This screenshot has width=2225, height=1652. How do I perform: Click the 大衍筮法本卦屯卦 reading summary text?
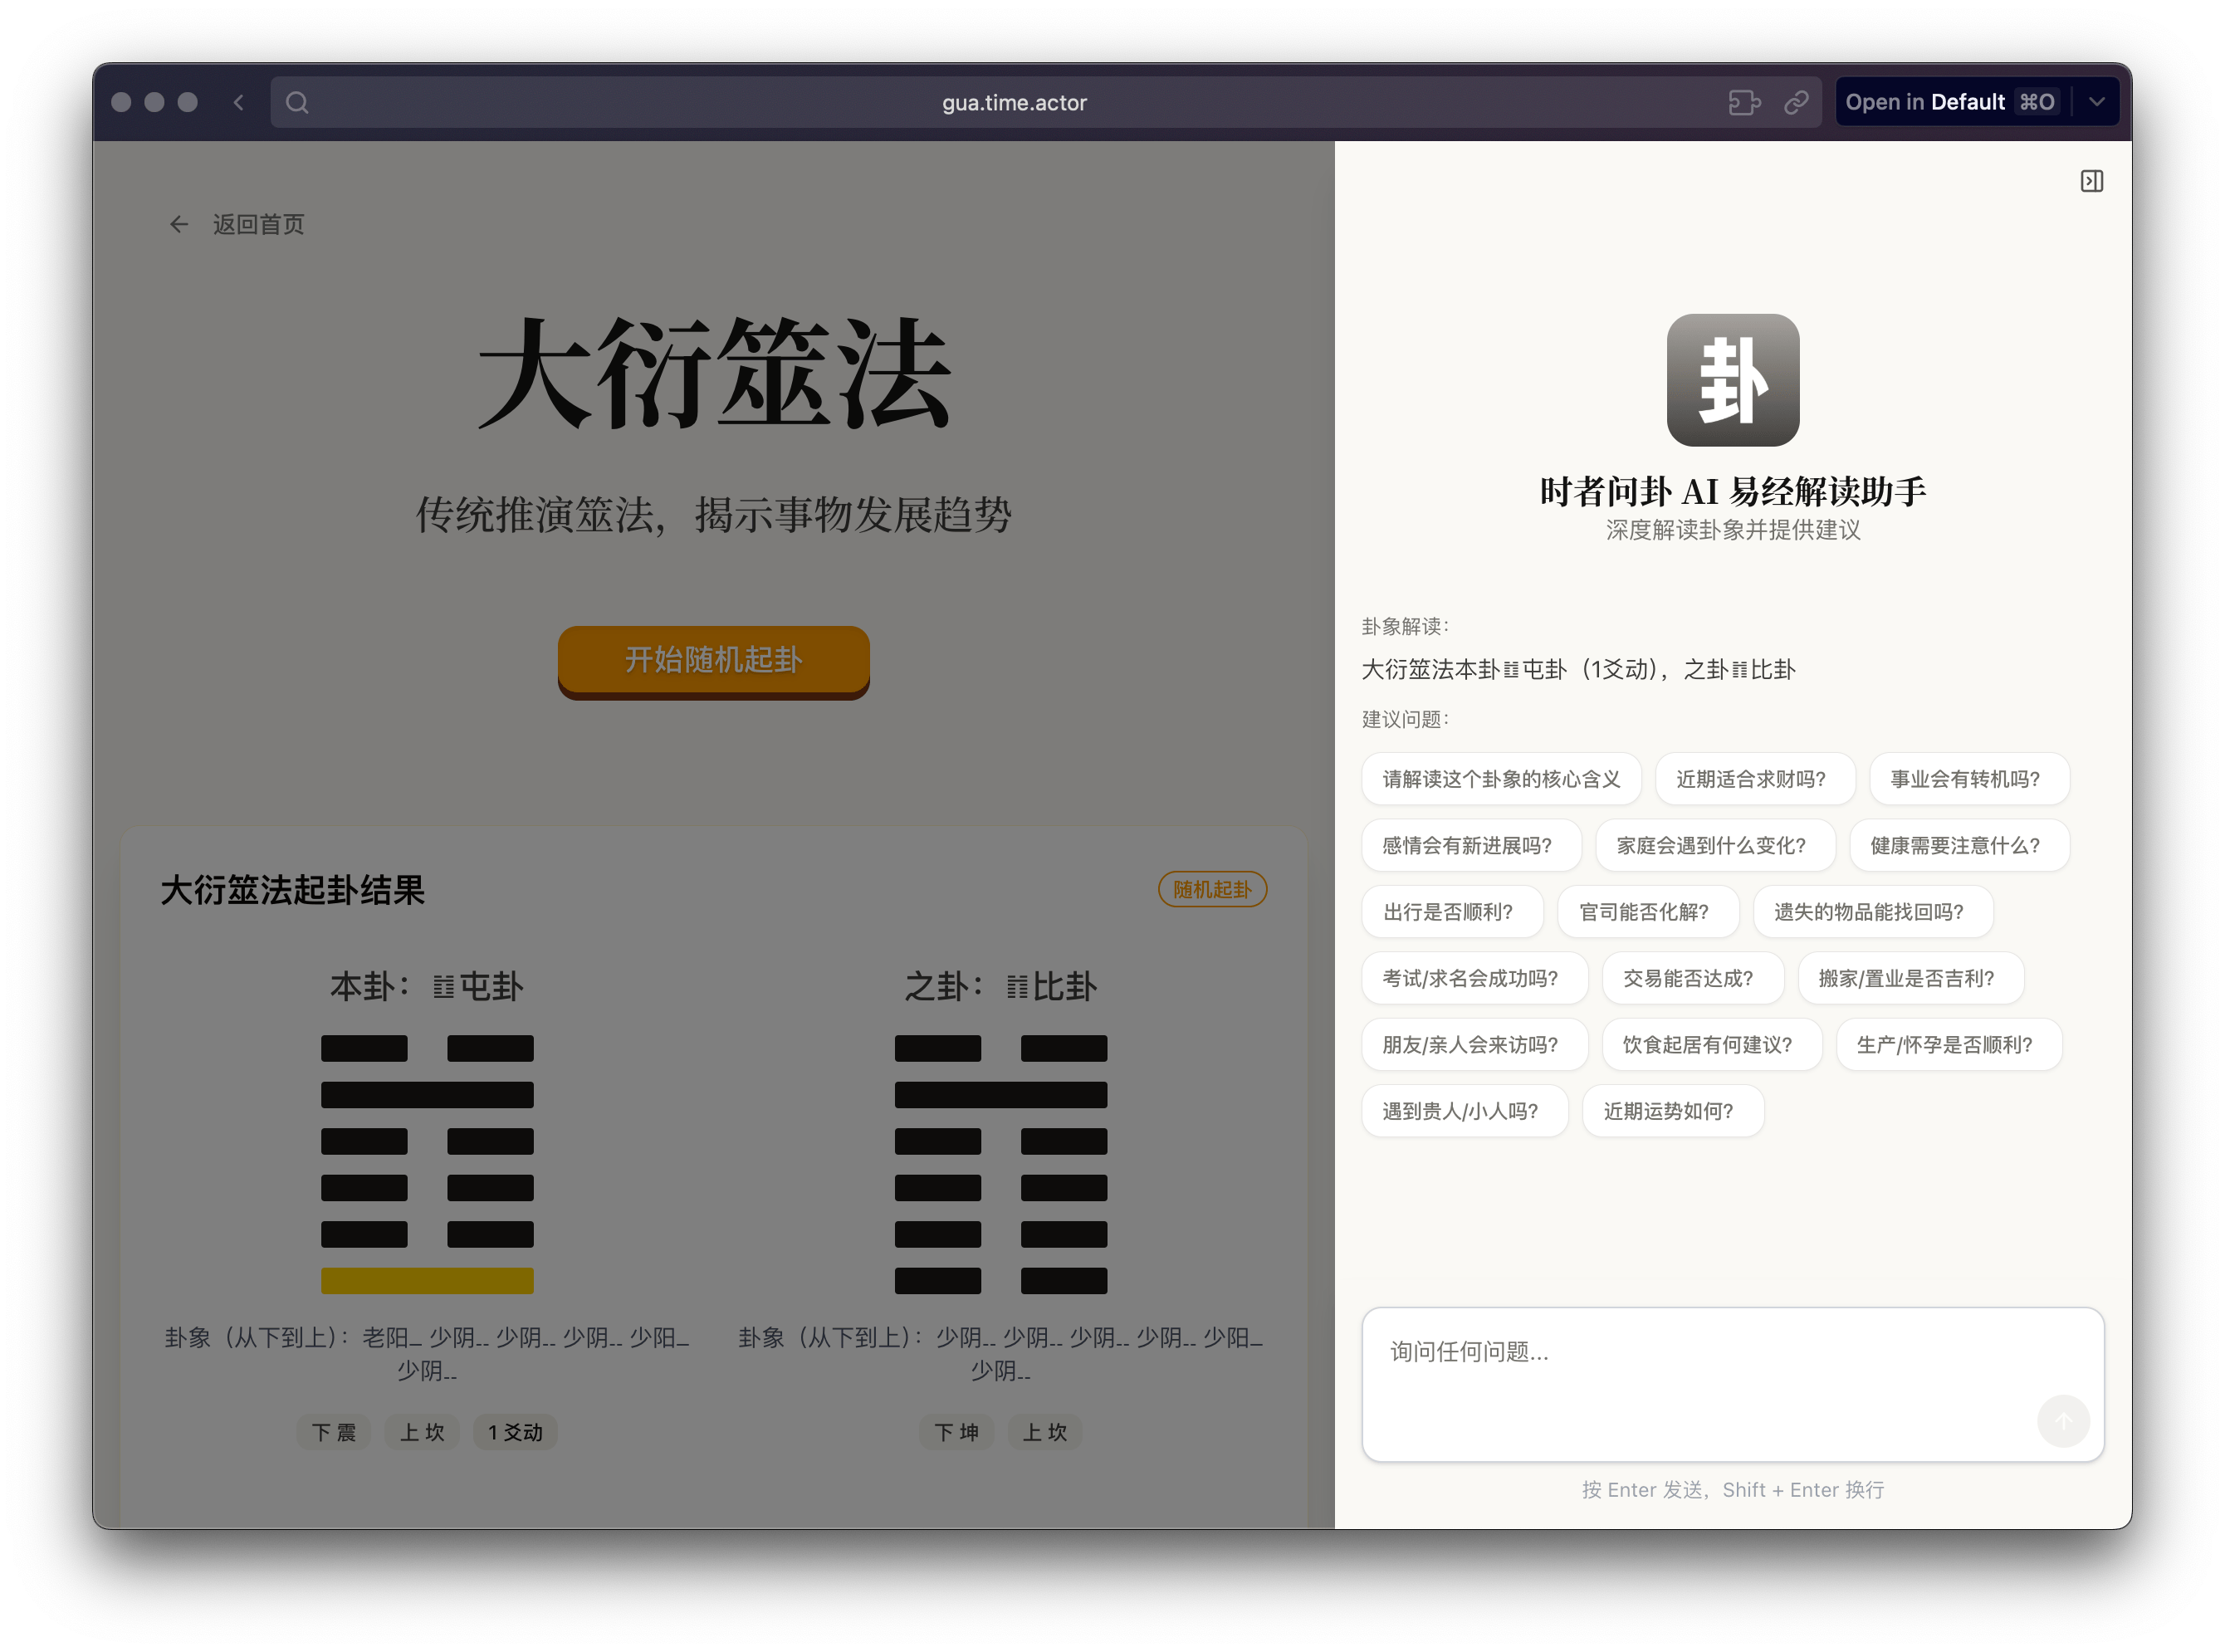tap(1578, 669)
